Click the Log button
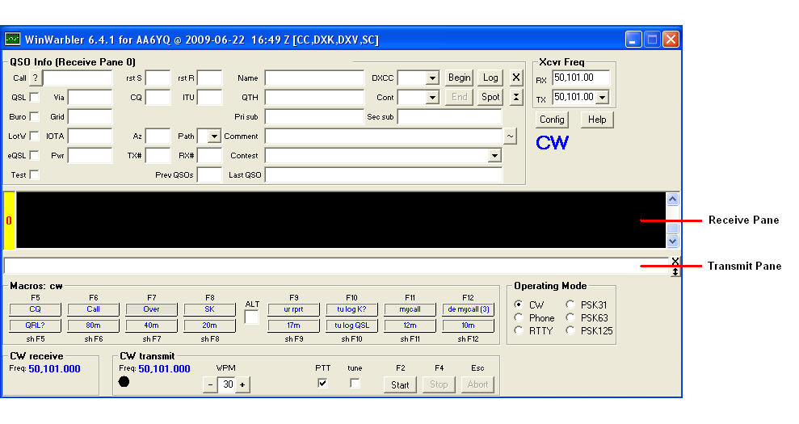The image size is (799, 424). [490, 78]
